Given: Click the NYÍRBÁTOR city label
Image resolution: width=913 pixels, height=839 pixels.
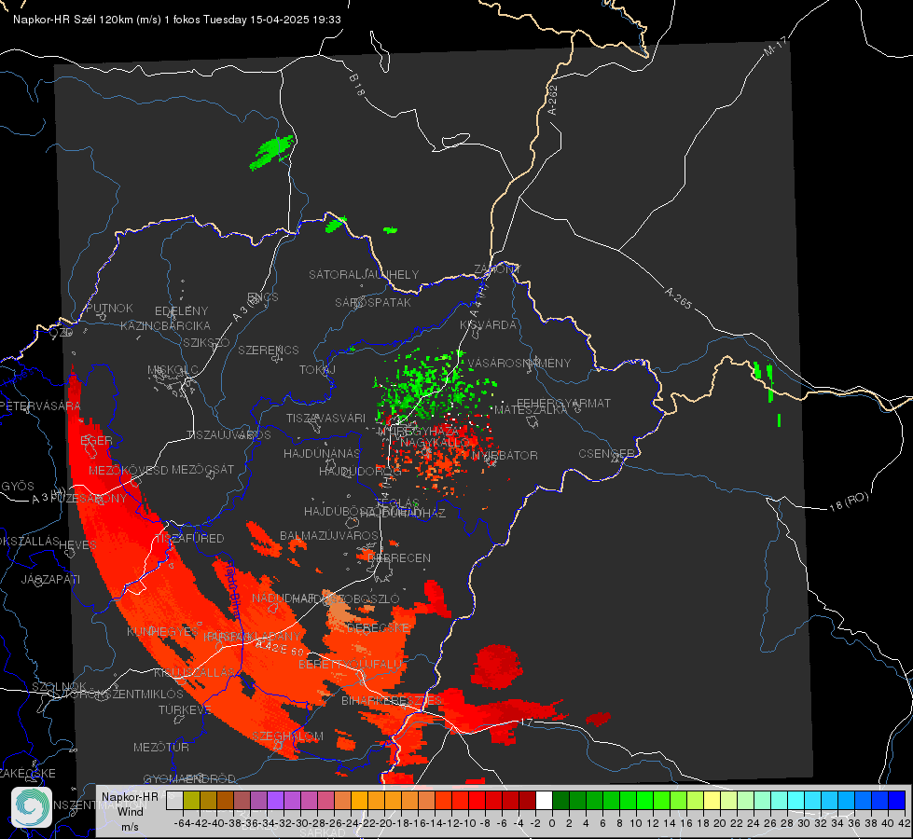Looking at the screenshot, I should point(505,455).
